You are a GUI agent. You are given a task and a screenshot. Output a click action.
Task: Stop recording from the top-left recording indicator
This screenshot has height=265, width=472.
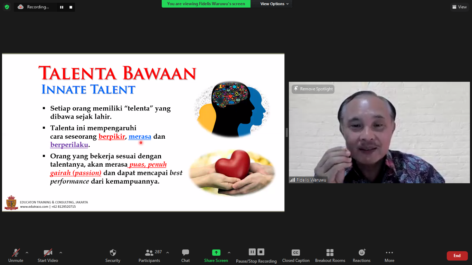(71, 7)
